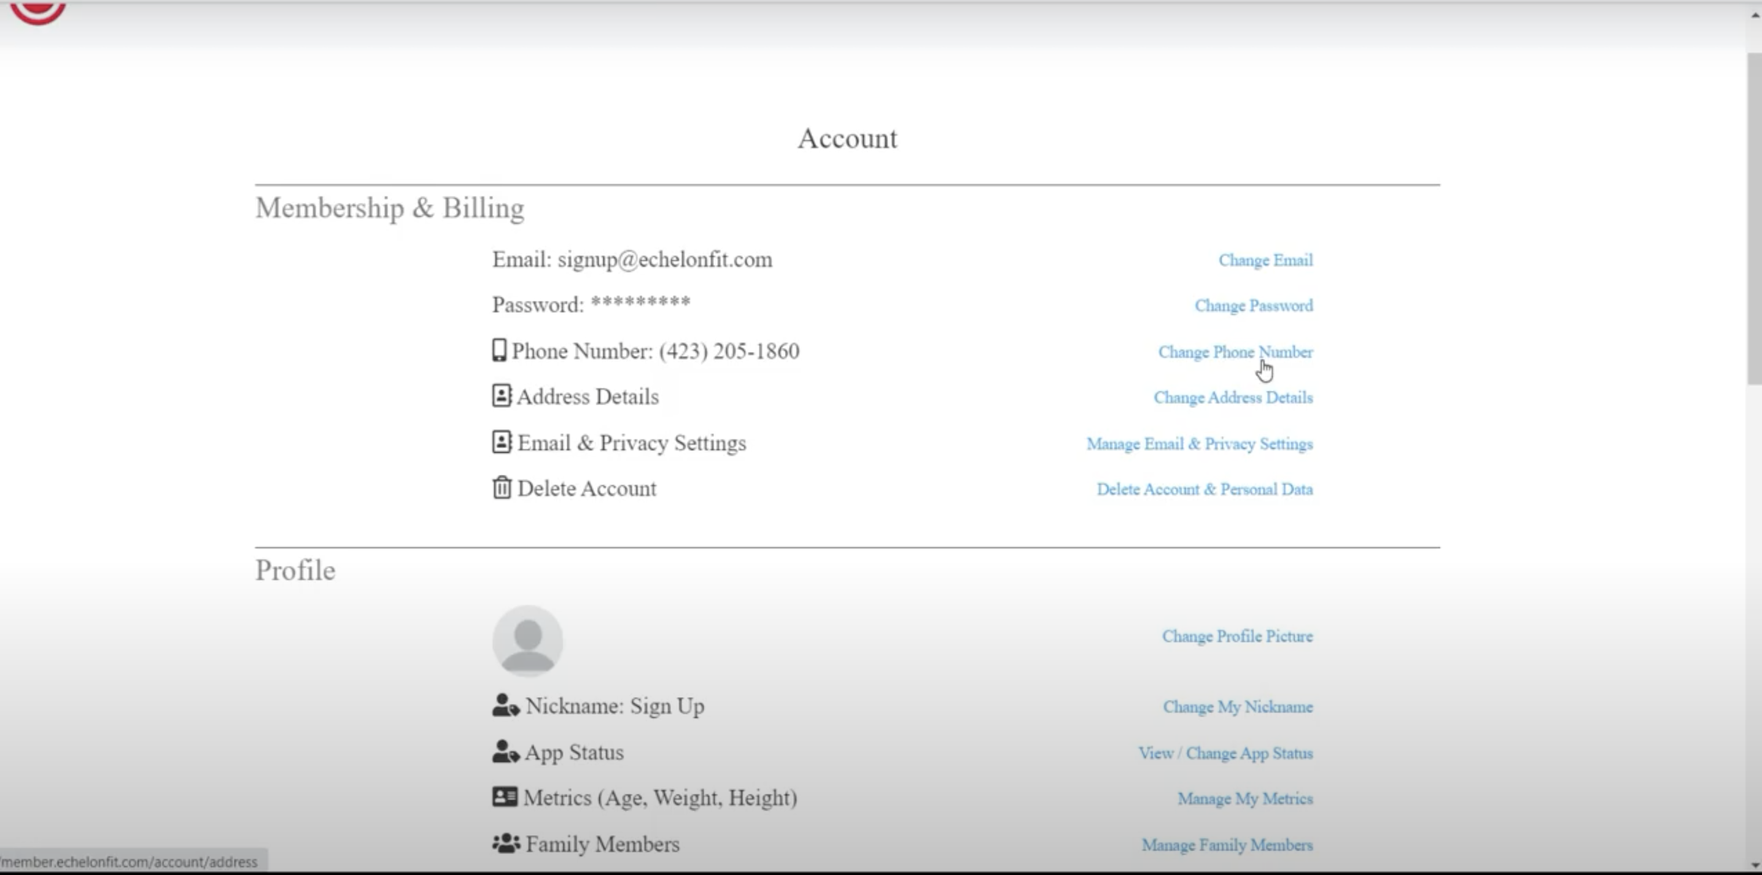Click the email text signup@echelonfit.com
Screen dimensions: 1762x875
coord(665,260)
